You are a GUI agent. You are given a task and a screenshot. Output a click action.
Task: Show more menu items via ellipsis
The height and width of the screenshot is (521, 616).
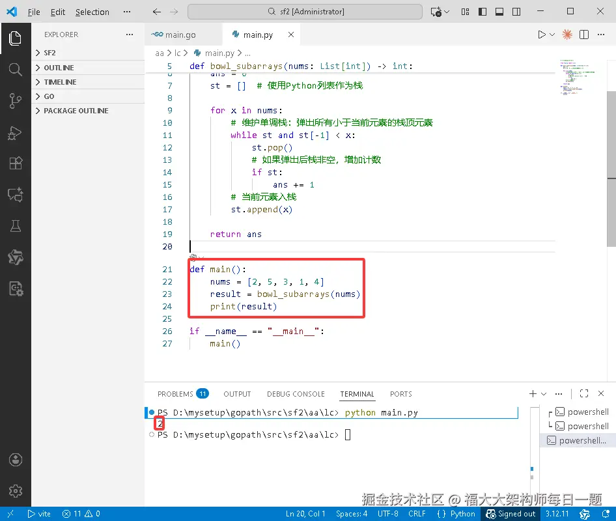[x=126, y=12]
